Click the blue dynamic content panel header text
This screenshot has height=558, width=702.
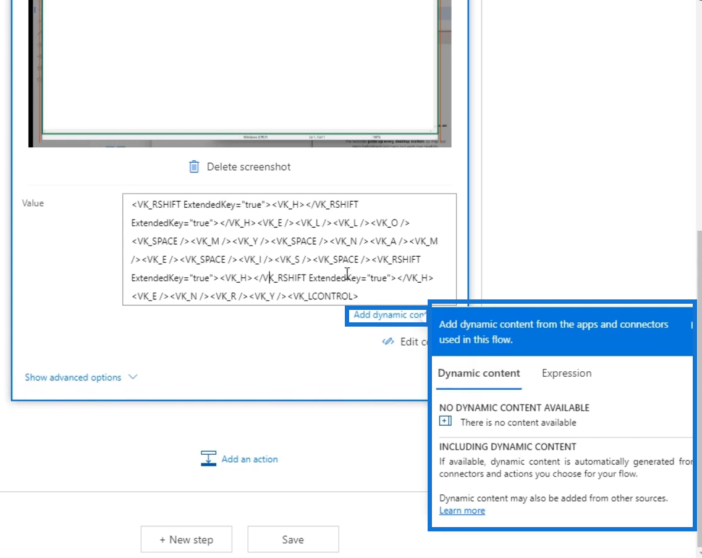[553, 332]
